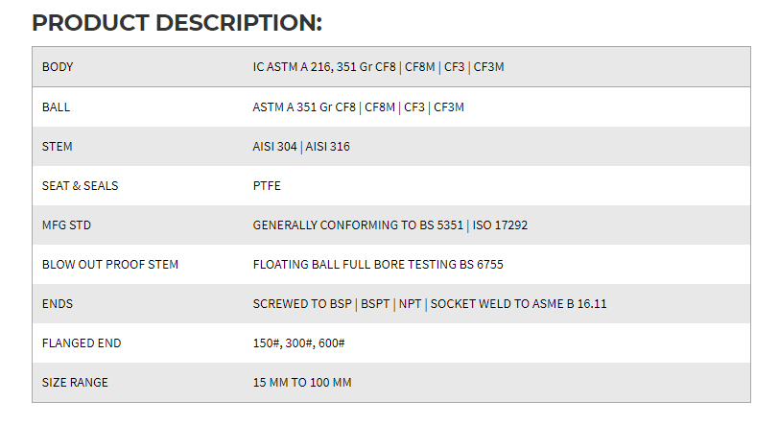The image size is (779, 425).
Task: Select the ENDS row label
Action: pos(58,304)
